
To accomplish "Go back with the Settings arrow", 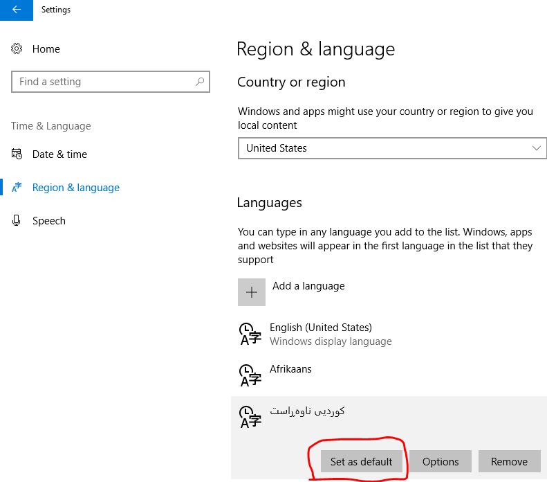I will point(17,10).
